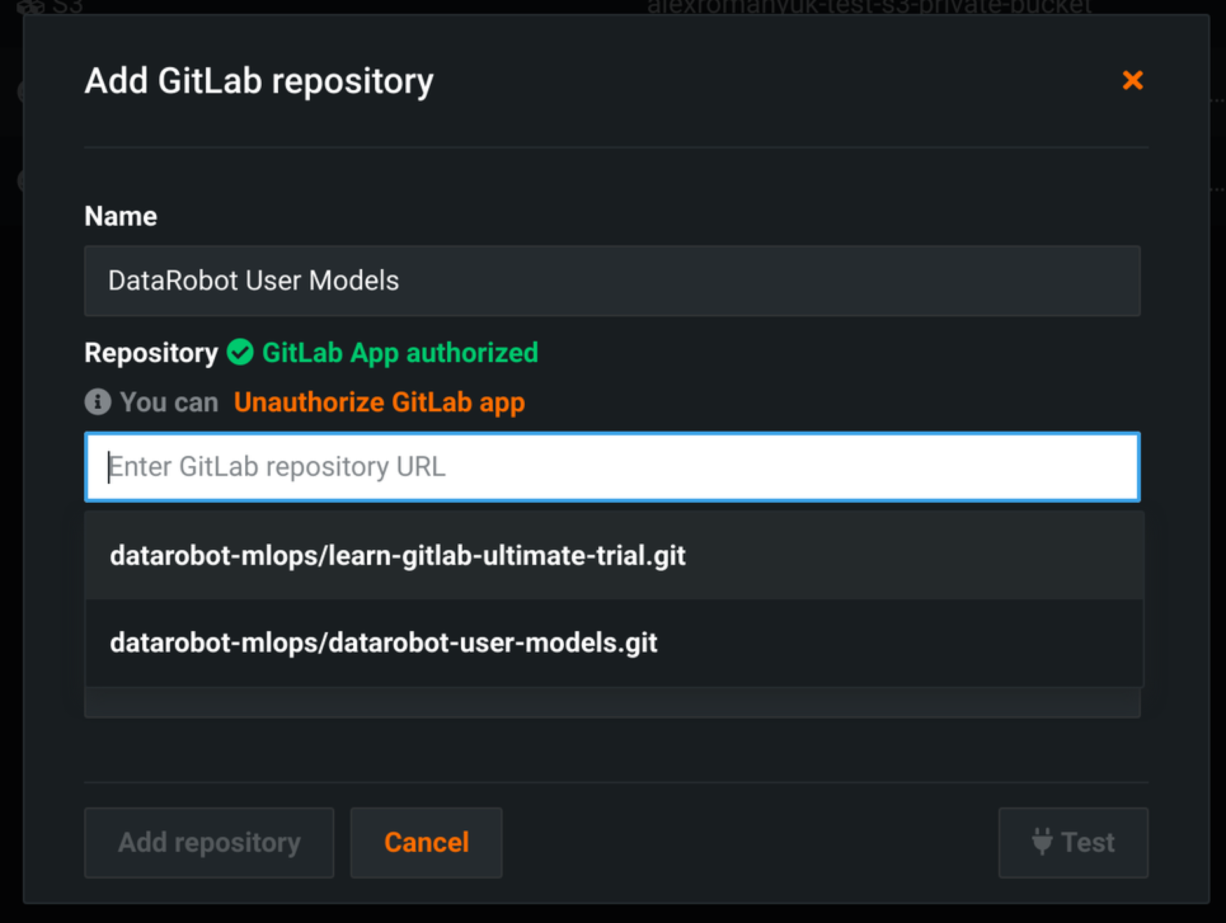The image size is (1226, 923).
Task: Select learn-gitlab-ultimate-trial.git from the suggestions
Action: (397, 555)
